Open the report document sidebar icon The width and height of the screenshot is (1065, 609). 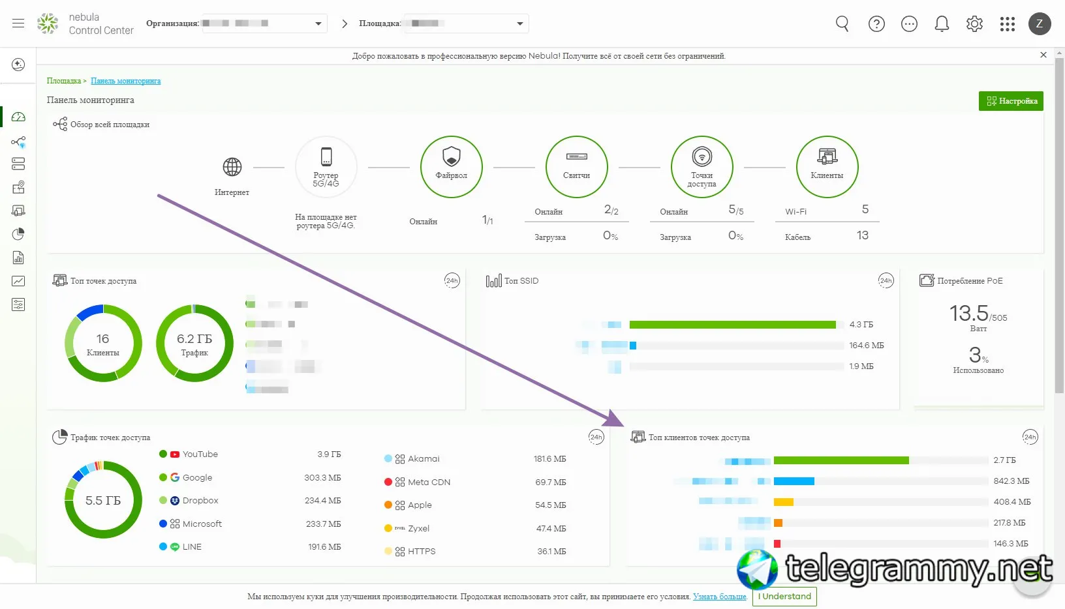point(18,258)
